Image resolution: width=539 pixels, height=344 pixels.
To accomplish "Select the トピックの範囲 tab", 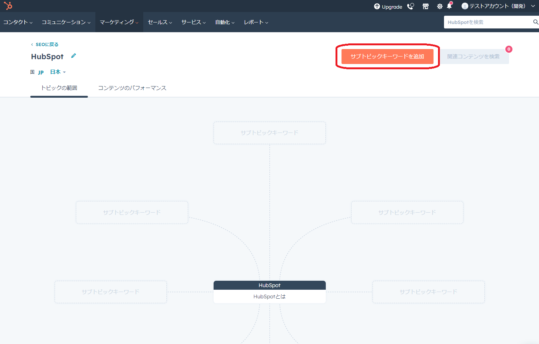I will 59,88.
